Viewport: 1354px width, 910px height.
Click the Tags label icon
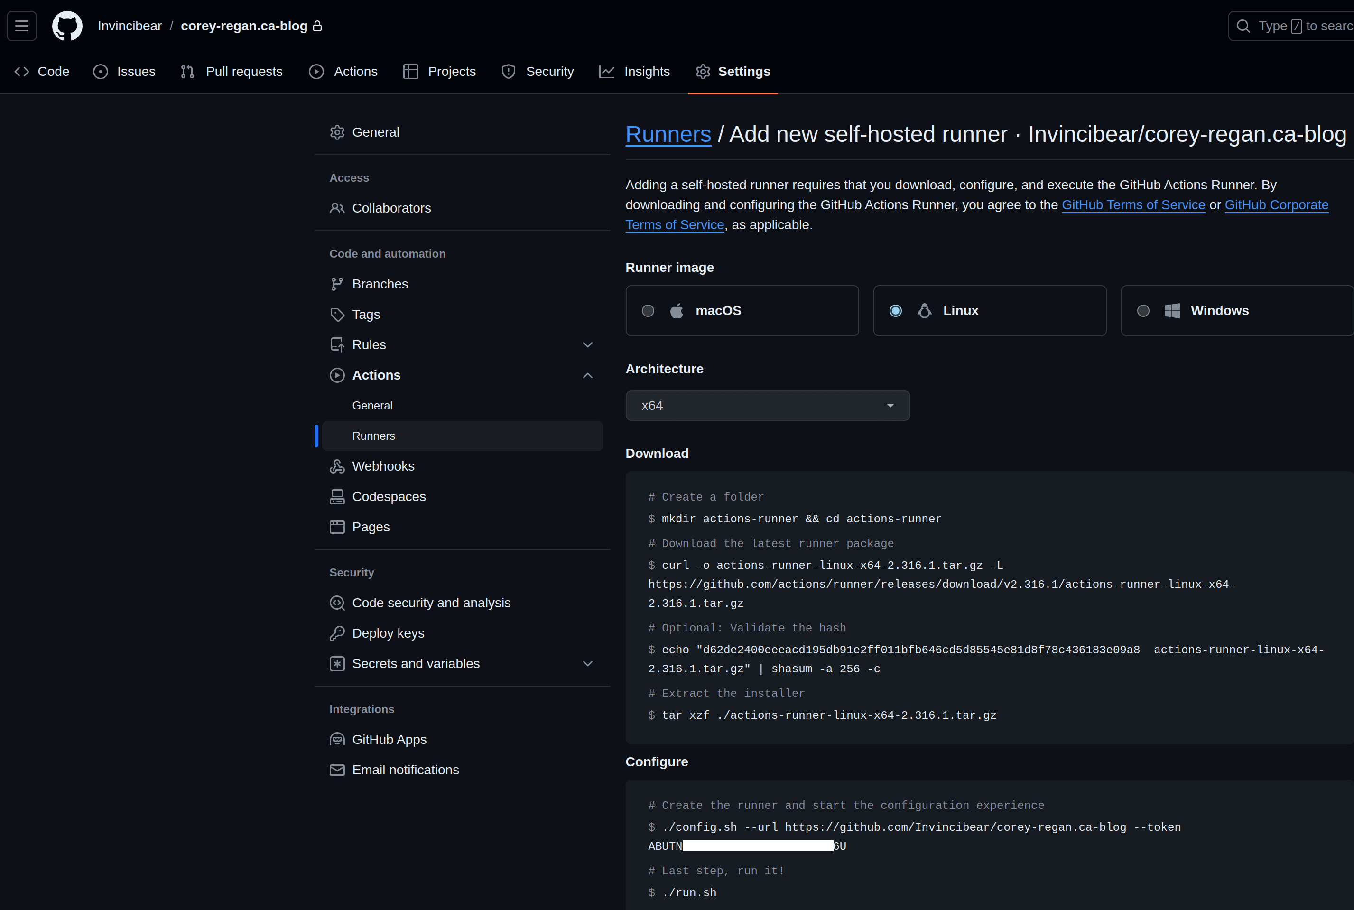pos(337,315)
